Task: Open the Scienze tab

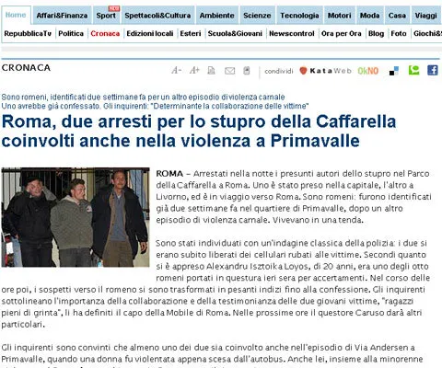Action: pos(257,16)
